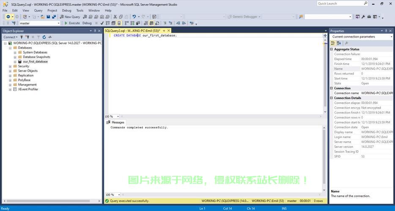Screen dimensions: 395x211
Task: Comment out selected lines icon
Action: click(x=165, y=23)
